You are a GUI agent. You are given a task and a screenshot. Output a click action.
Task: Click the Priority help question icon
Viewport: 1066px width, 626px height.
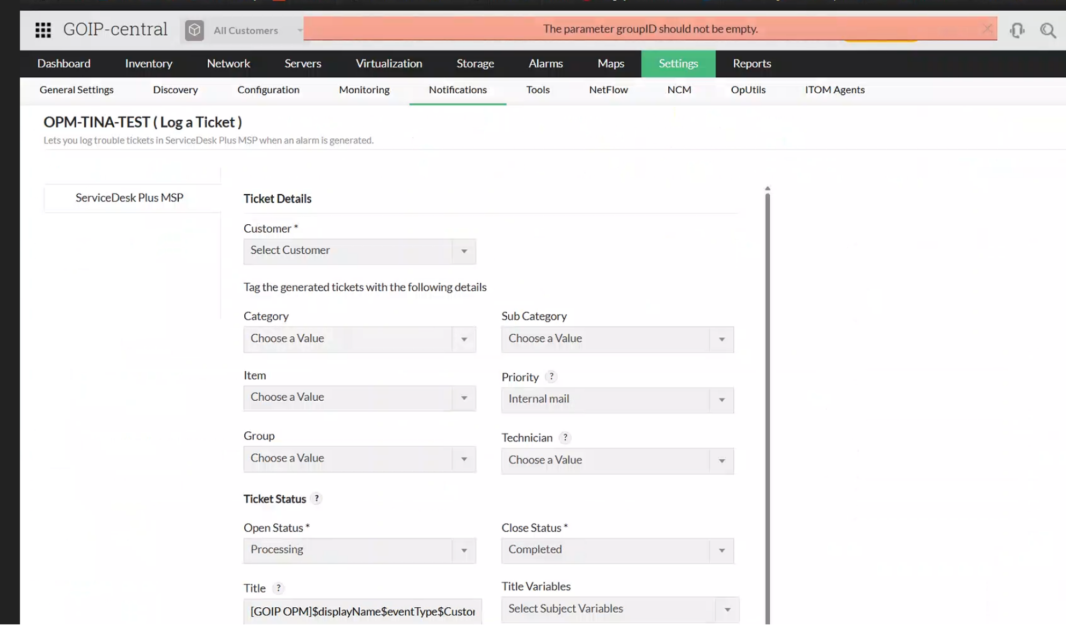[551, 377]
